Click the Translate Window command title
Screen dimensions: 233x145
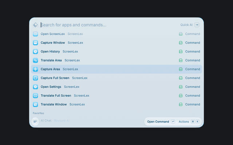tap(54, 104)
